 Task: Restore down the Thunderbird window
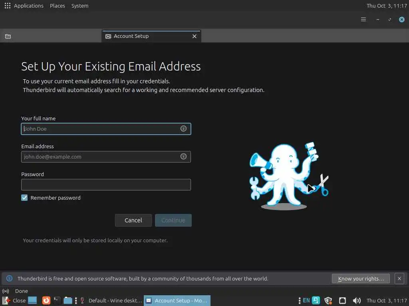(390, 20)
